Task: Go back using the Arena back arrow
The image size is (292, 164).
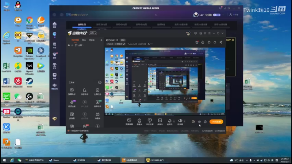Action: pyautogui.click(x=54, y=15)
